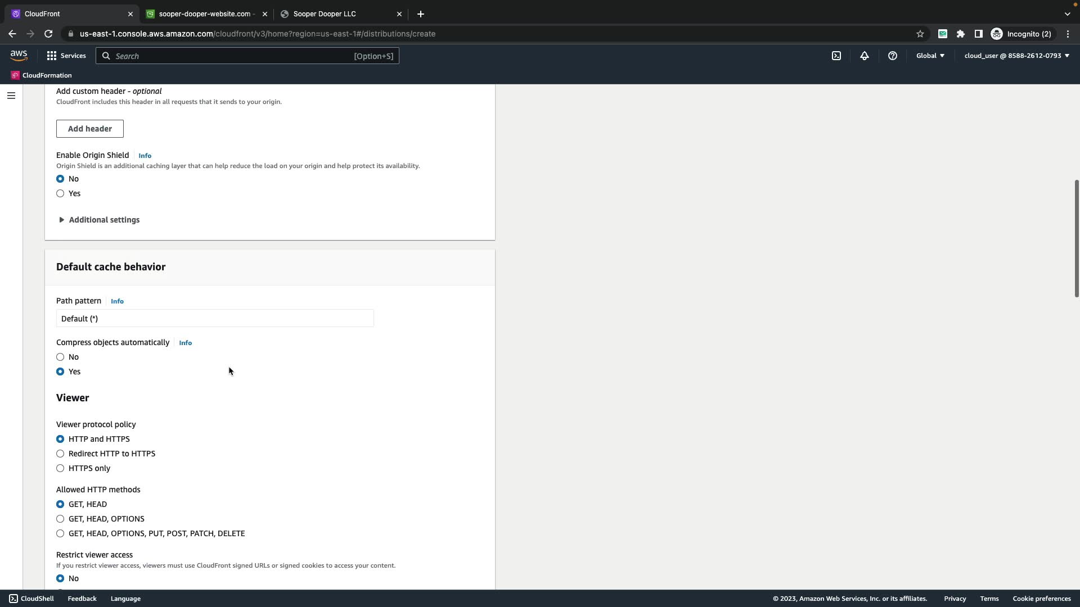This screenshot has width=1080, height=607.
Task: Click the Add header button
Action: (90, 129)
